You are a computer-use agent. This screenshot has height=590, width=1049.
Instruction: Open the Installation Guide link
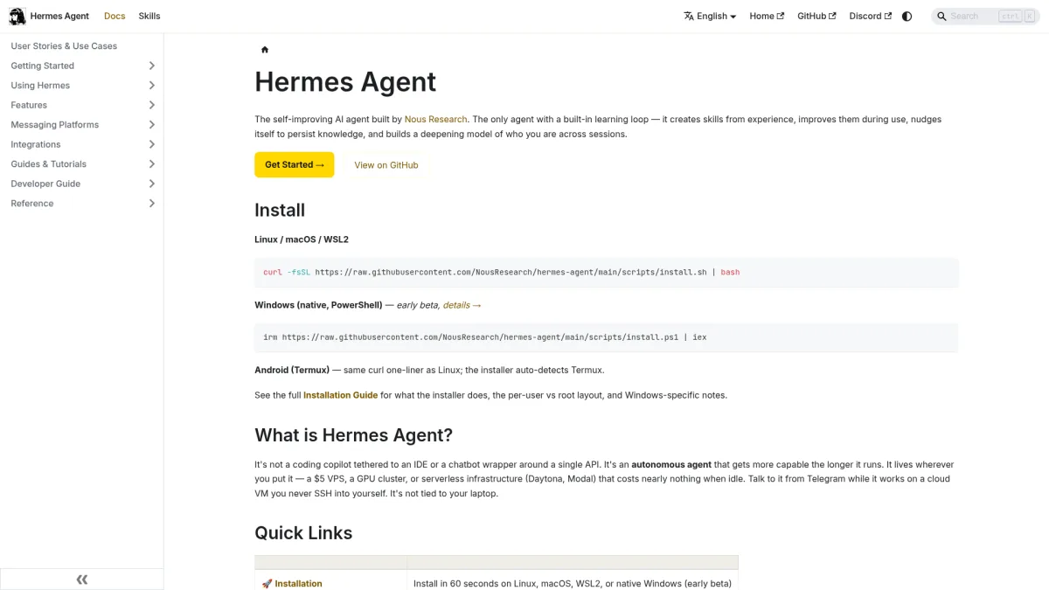[340, 395]
